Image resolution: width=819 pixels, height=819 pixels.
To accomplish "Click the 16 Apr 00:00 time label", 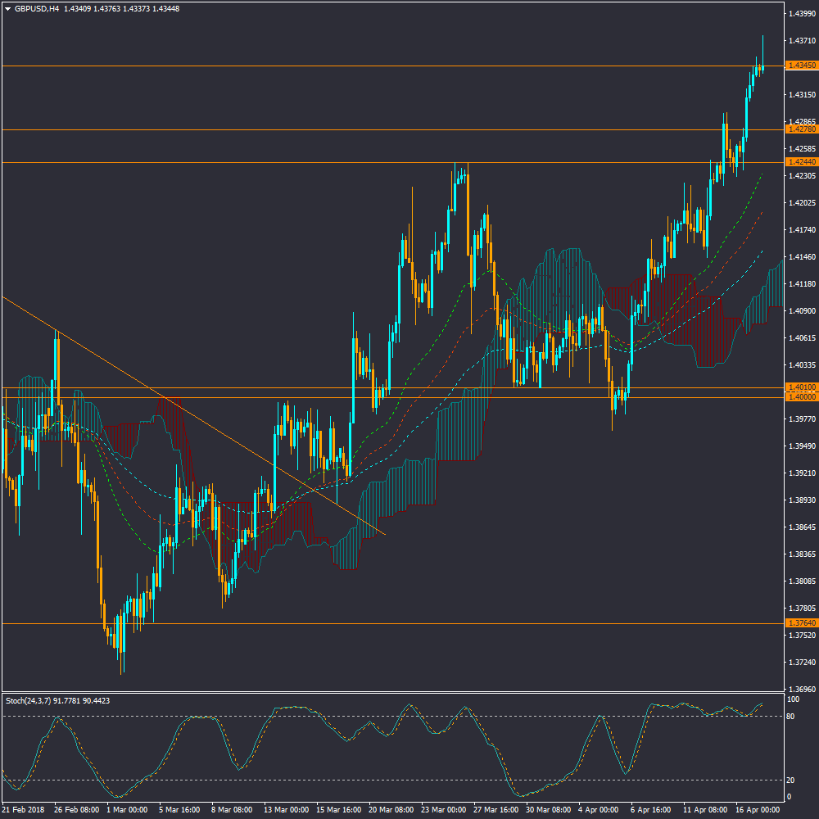I will pos(758,810).
